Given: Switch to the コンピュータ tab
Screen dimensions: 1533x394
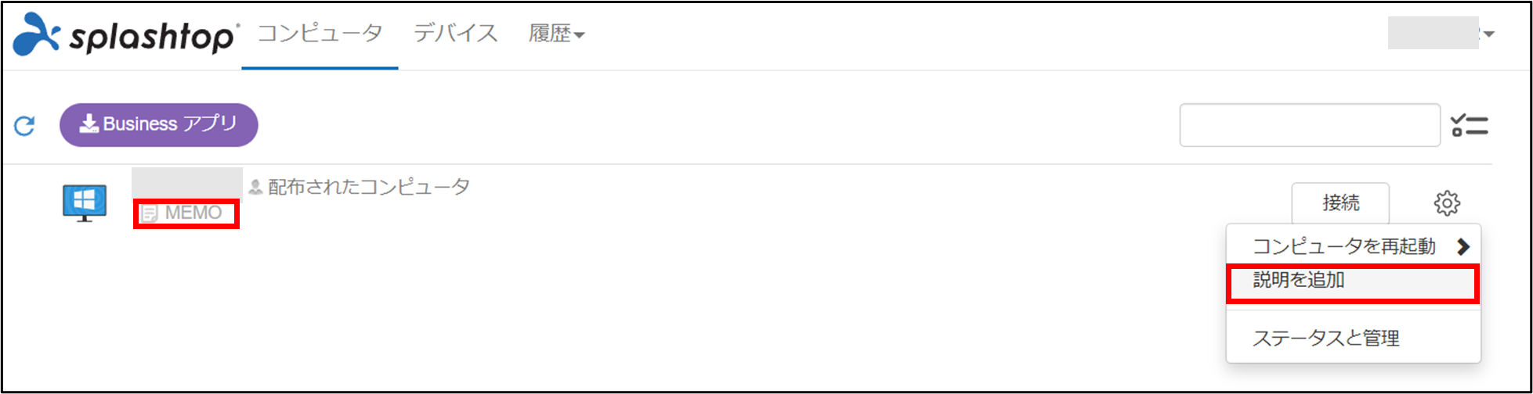Looking at the screenshot, I should click(320, 34).
